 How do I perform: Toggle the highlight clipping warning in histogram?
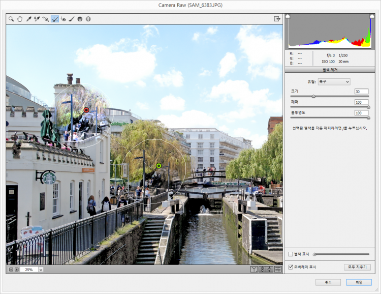[373, 16]
